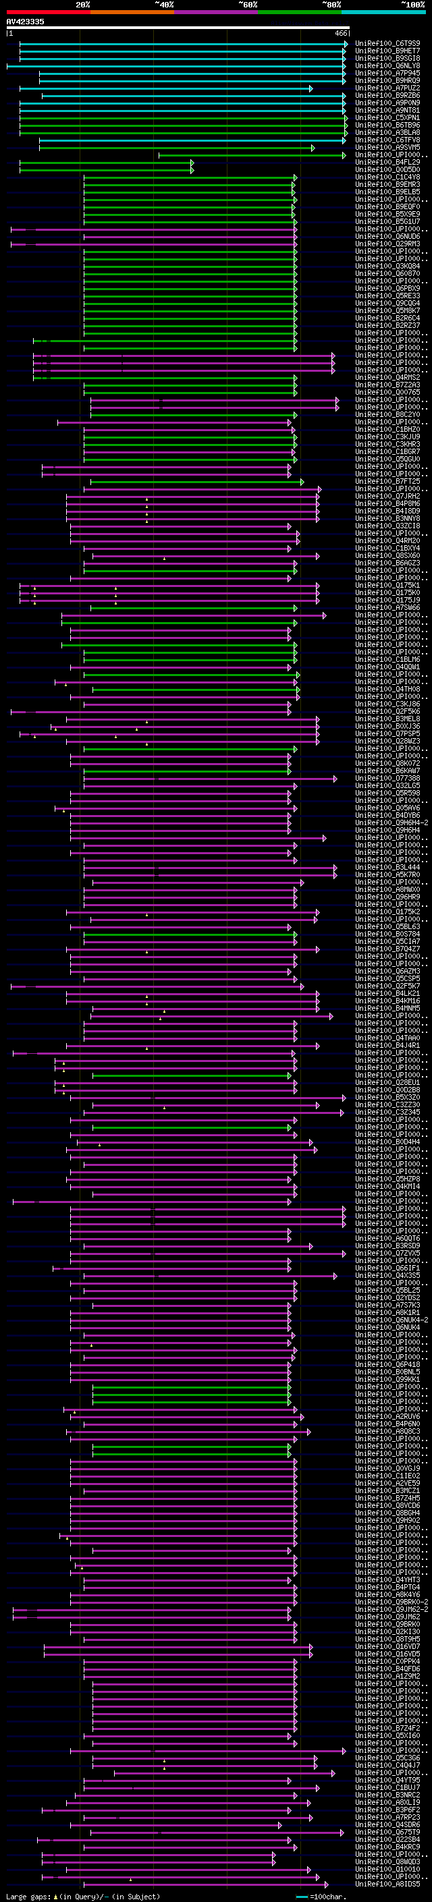
Task: Select the red ~20% legend segment
Action: click(48, 12)
